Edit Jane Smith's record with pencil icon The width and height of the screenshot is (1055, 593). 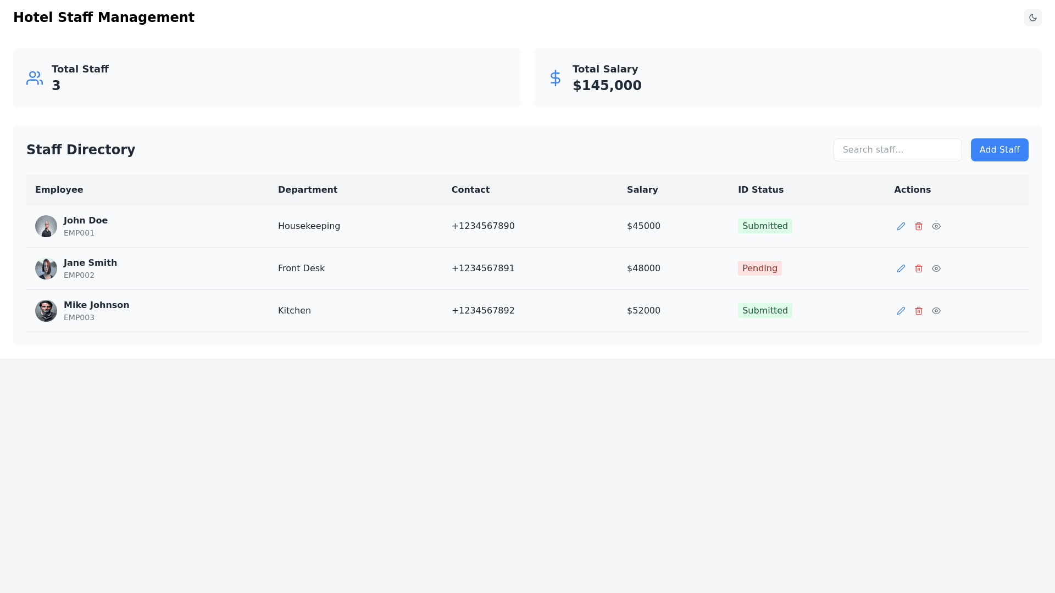[901, 268]
